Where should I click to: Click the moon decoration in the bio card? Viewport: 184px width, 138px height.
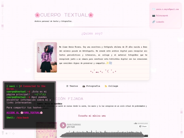pos(108,71)
